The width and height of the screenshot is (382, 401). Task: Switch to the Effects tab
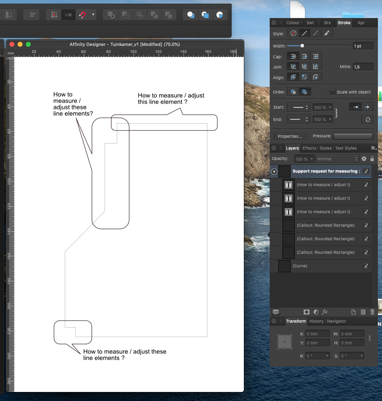tap(309, 148)
